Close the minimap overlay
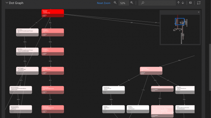Screen dimensions: 211x118 tap(199, 12)
